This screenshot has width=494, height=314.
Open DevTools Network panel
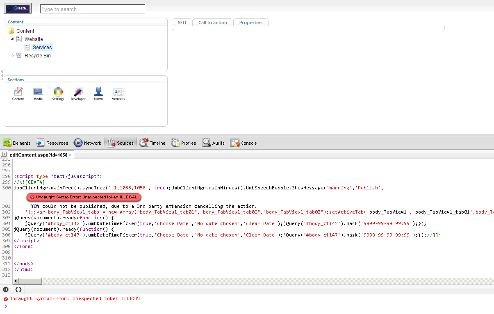[x=87, y=143]
